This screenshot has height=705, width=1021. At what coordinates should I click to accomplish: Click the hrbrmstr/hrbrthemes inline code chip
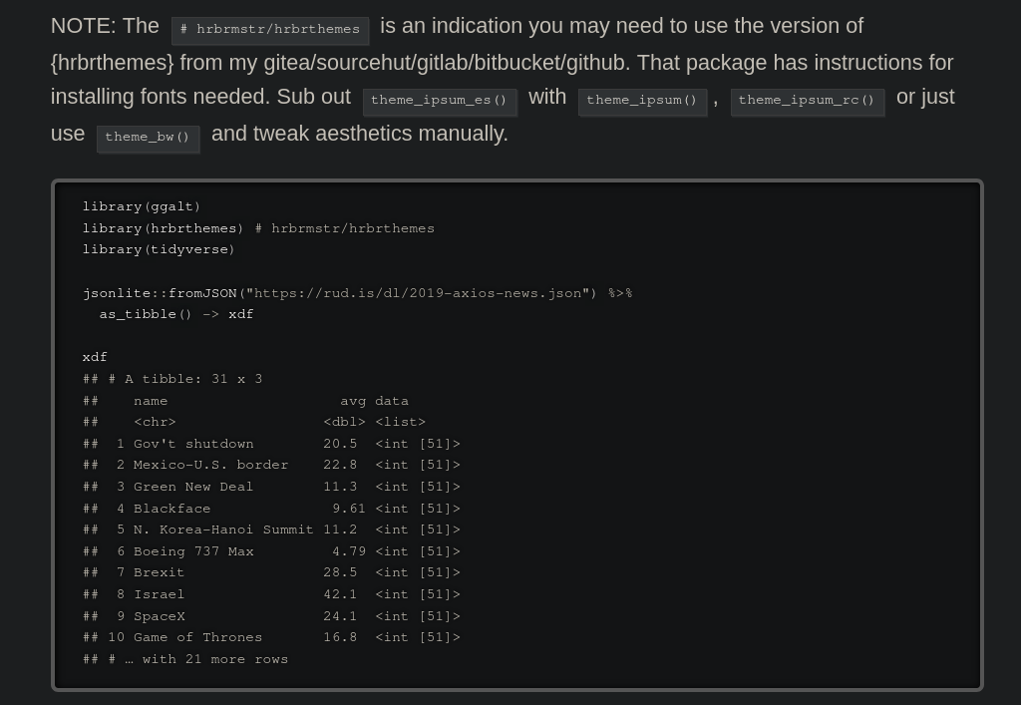click(269, 30)
